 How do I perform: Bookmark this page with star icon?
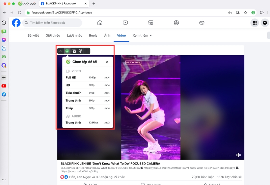coord(246,12)
